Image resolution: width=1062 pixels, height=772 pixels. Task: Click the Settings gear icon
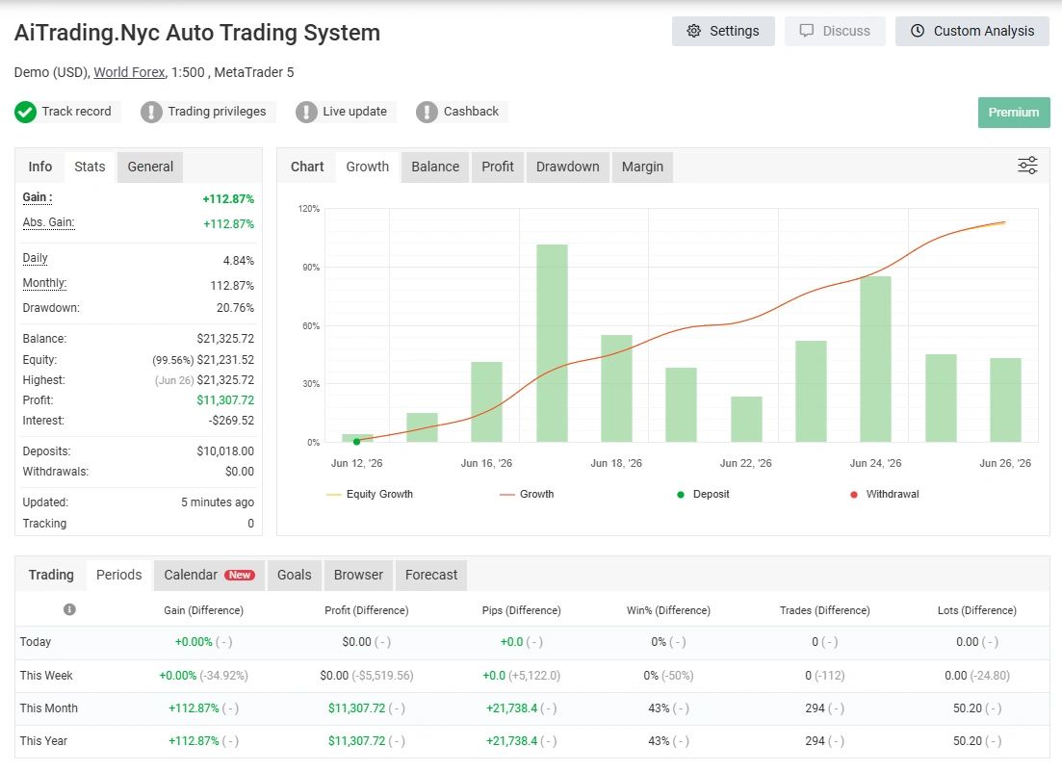[693, 31]
